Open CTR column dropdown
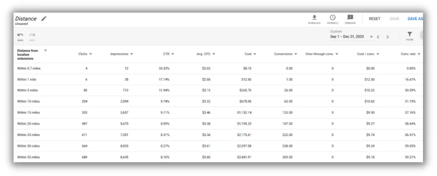437x176 pixels. 173,54
